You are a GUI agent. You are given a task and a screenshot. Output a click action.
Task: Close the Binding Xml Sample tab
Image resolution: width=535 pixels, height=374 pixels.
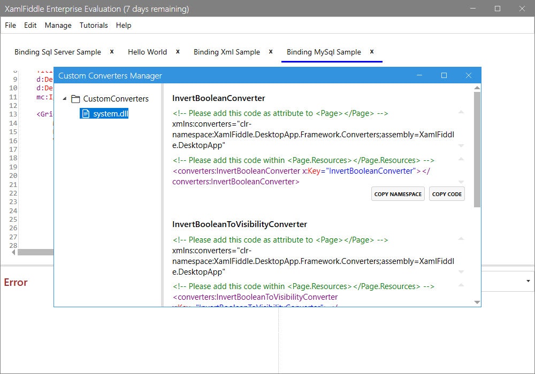tap(271, 51)
